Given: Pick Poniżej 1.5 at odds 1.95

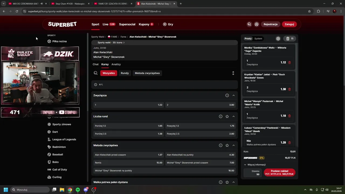Looking at the screenshot, I should point(128,126).
